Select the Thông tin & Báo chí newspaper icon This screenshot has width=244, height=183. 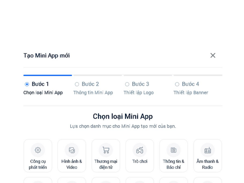[x=174, y=150]
